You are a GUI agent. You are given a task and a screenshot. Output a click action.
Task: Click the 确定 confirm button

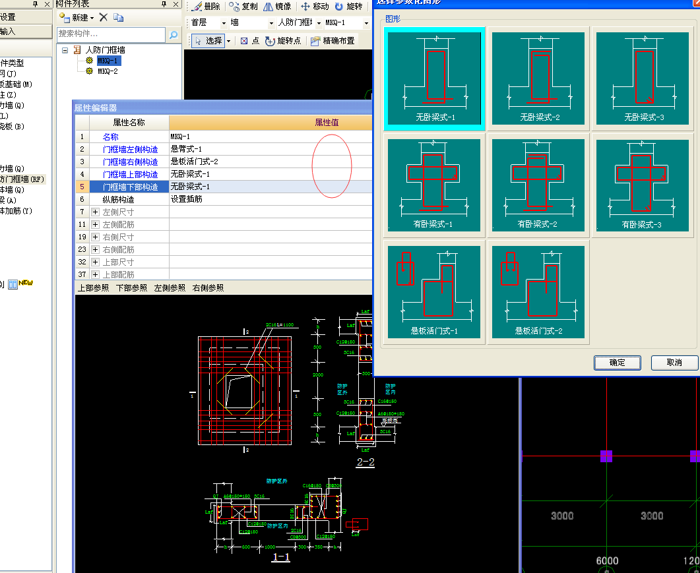click(x=618, y=363)
